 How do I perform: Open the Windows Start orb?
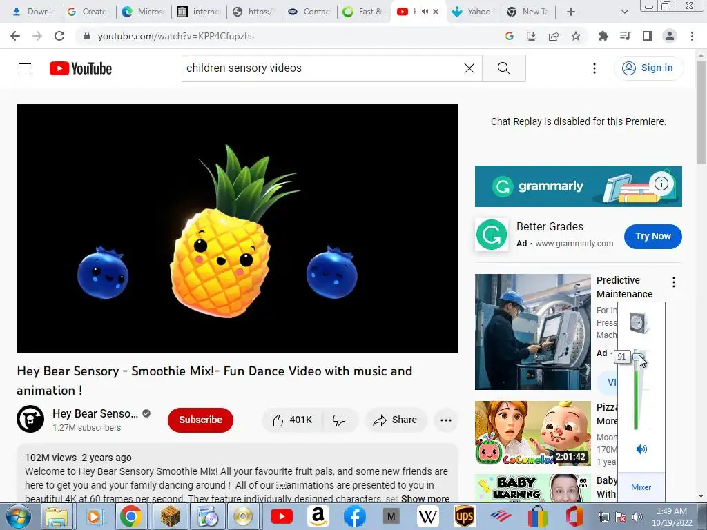tap(17, 516)
